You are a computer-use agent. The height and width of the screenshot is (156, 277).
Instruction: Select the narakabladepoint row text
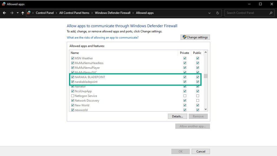point(86,82)
